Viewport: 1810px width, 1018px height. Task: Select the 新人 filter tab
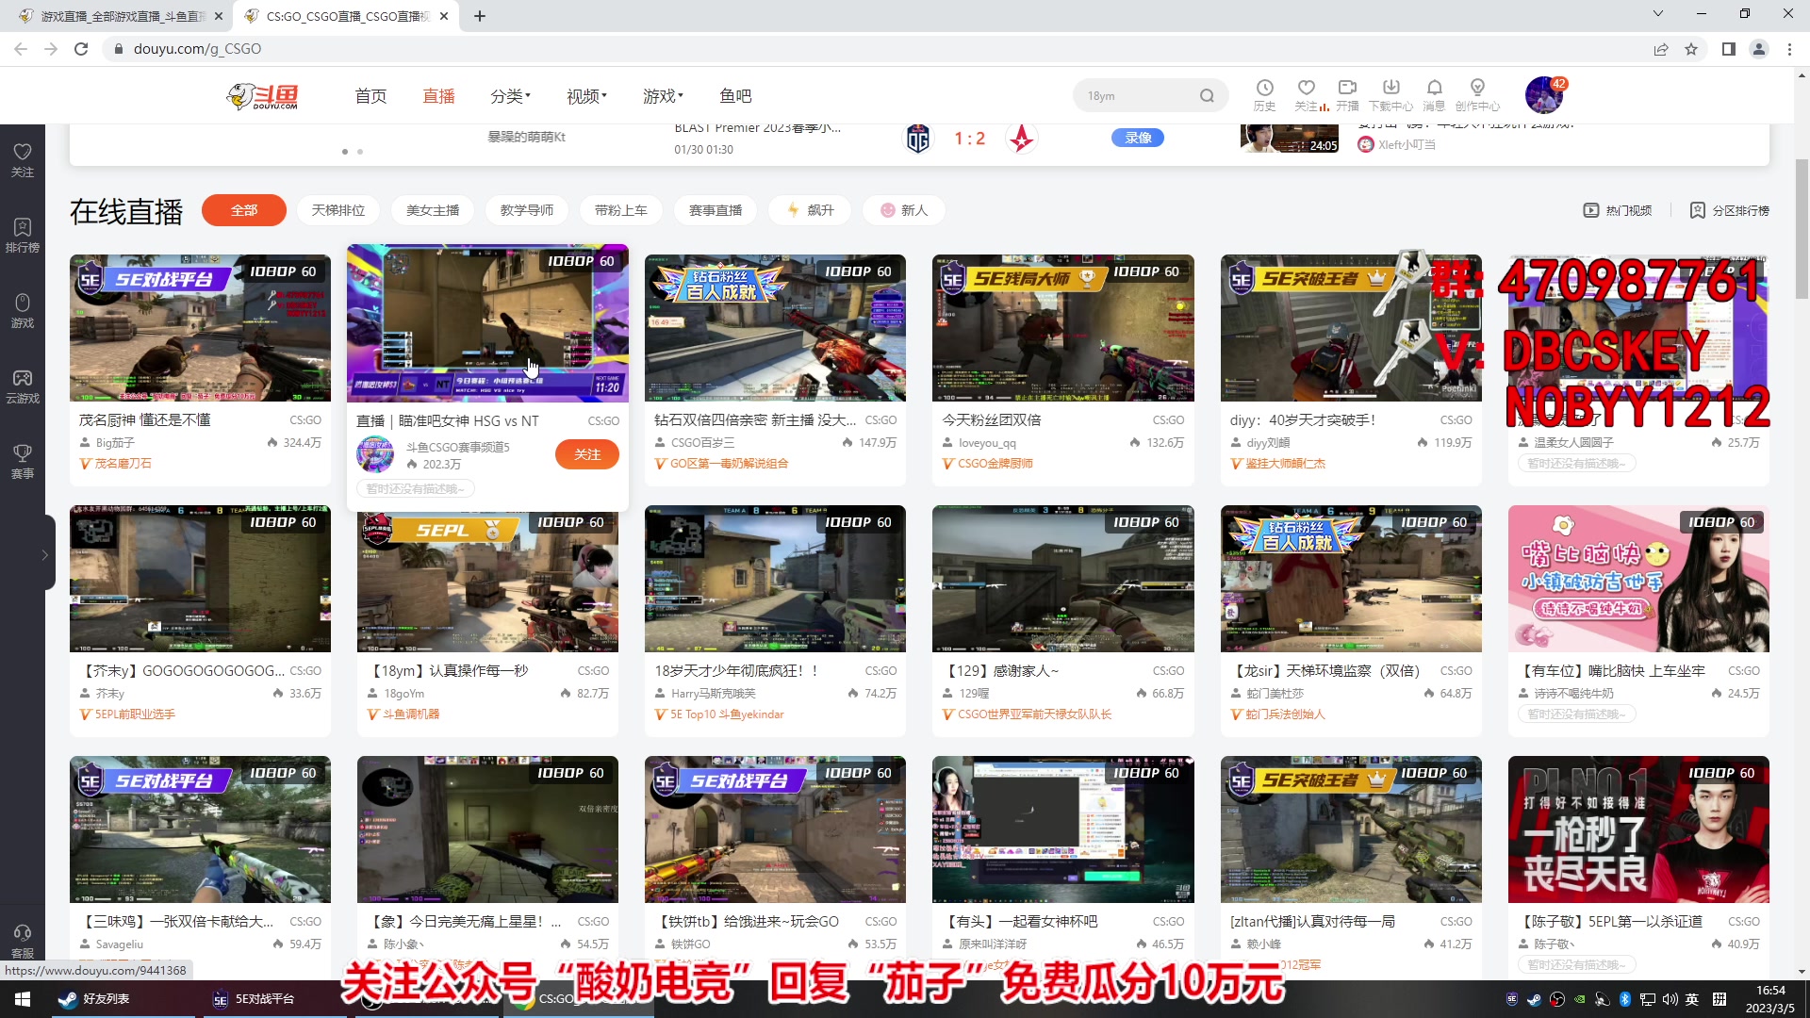click(x=904, y=210)
